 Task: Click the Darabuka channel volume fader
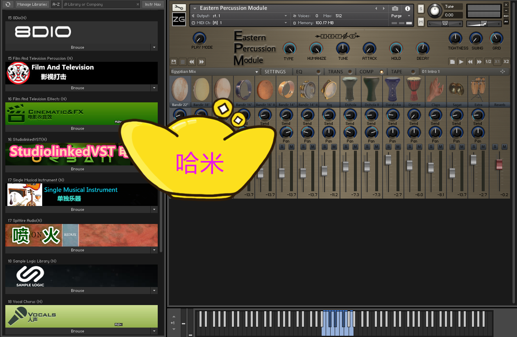click(x=388, y=160)
